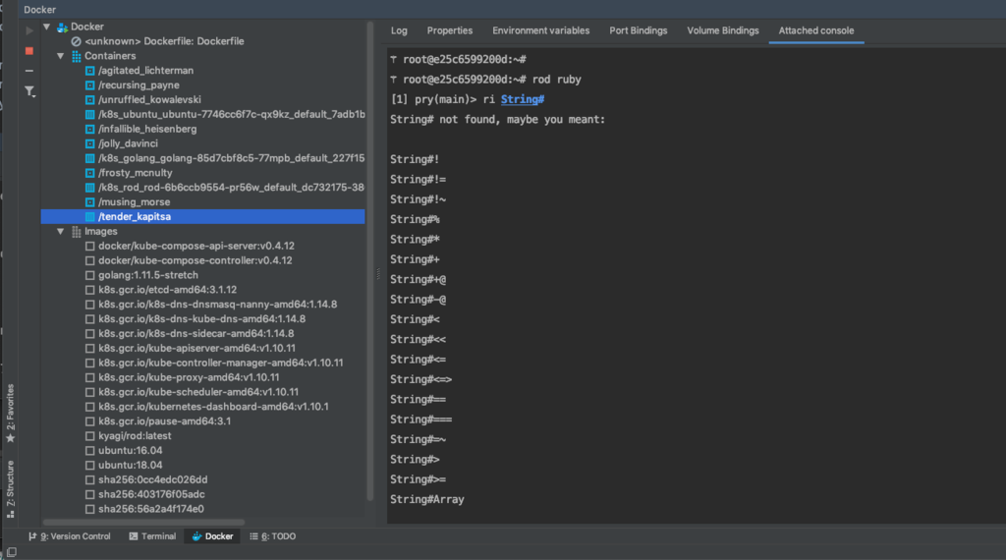
Task: Open the TODO tool window
Action: pos(273,536)
